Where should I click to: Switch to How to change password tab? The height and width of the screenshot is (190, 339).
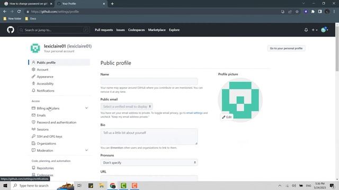[28, 4]
